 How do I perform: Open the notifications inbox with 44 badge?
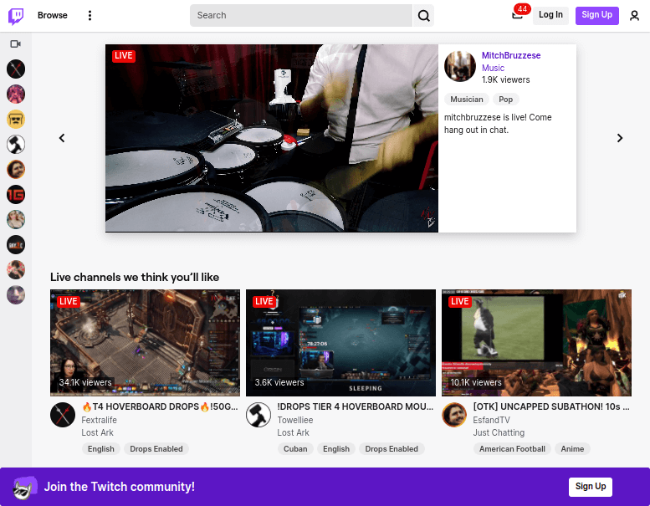pos(517,15)
